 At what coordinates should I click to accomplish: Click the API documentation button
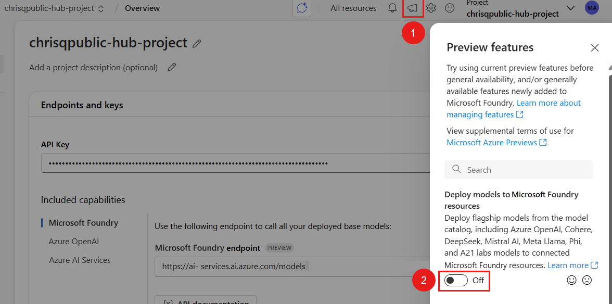click(205, 300)
